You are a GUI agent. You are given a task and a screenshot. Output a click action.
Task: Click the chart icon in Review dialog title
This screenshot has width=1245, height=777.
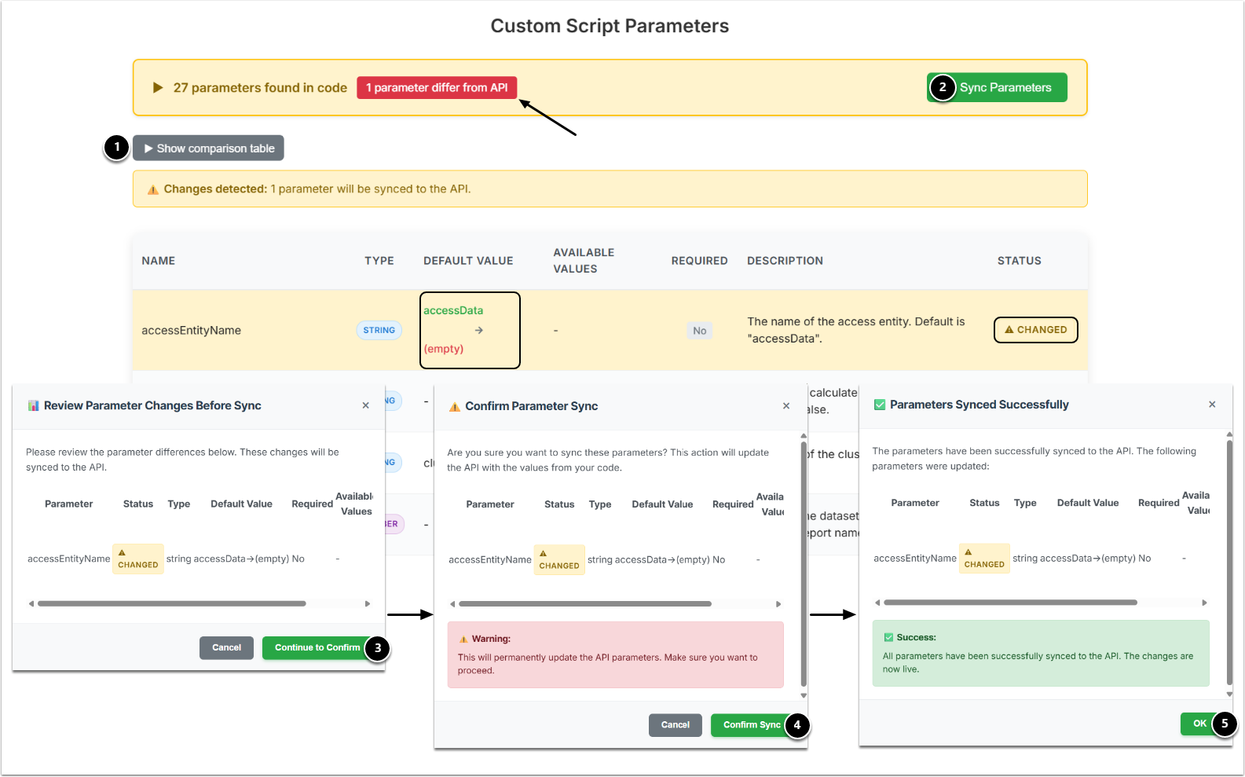(33, 406)
